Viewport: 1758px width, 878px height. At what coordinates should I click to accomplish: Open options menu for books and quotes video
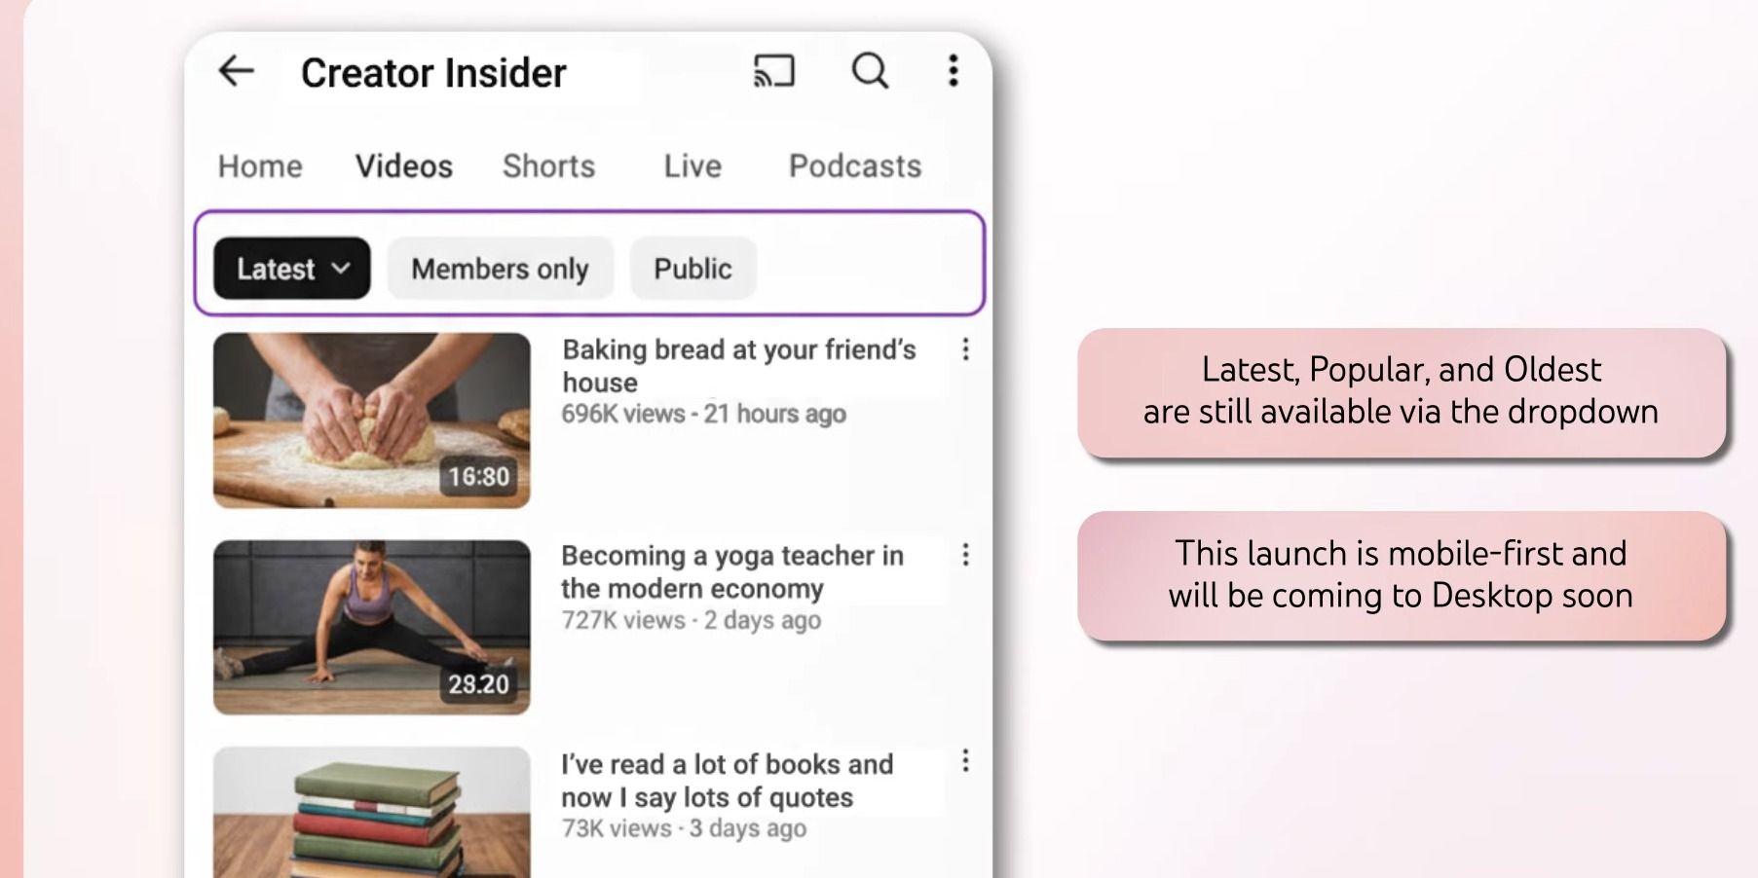point(965,761)
